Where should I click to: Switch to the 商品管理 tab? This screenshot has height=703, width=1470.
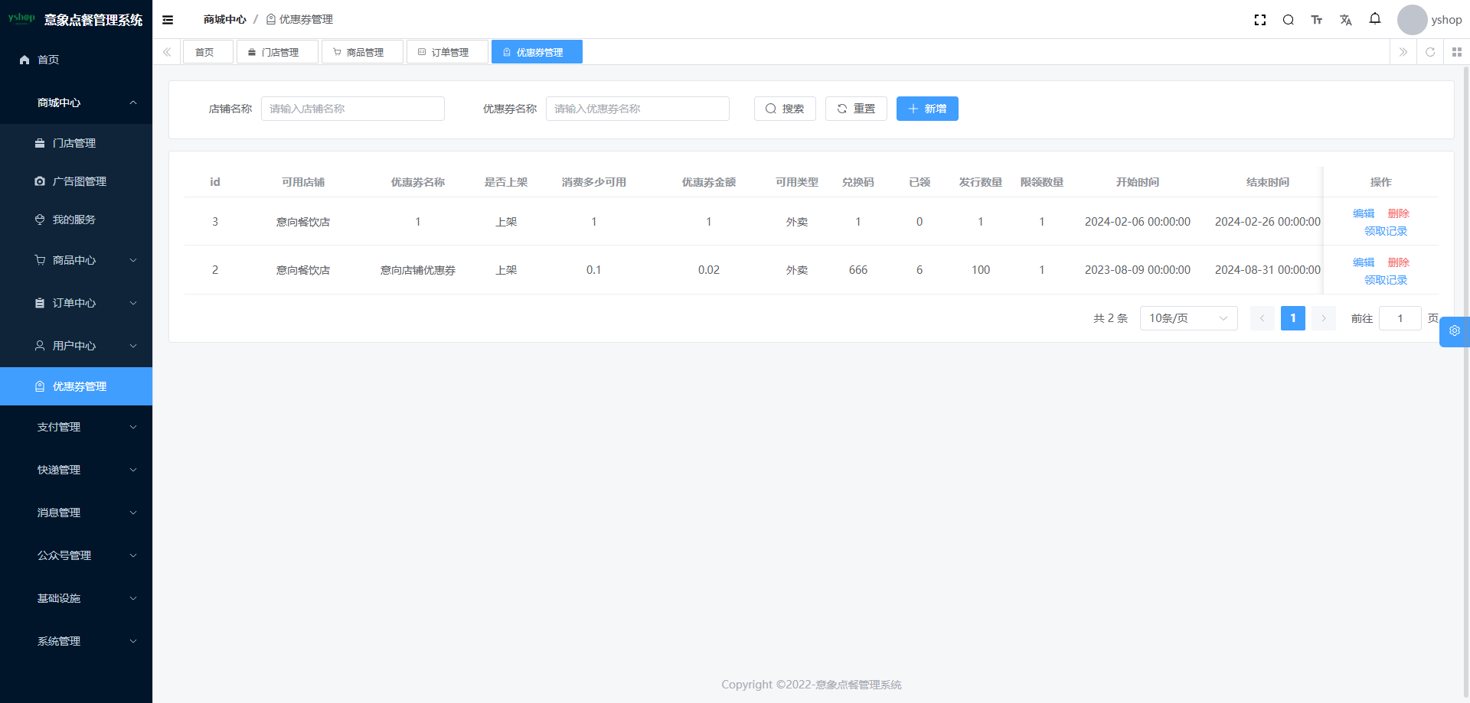362,52
